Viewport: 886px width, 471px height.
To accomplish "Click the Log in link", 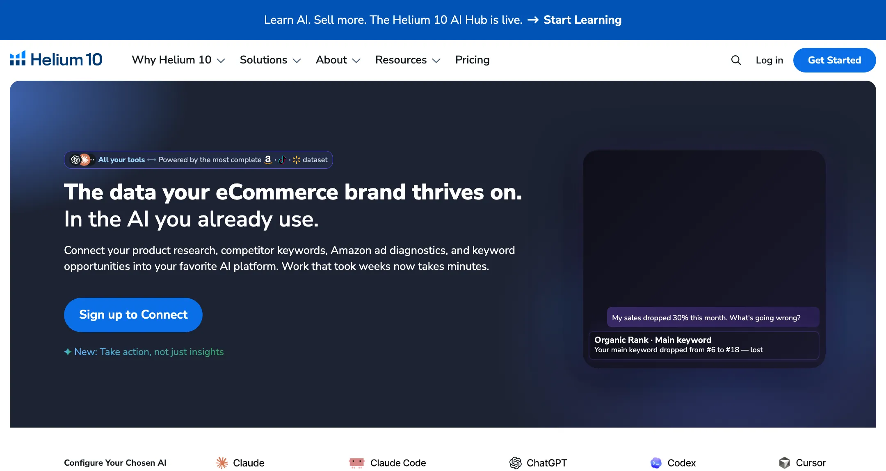I will [770, 60].
